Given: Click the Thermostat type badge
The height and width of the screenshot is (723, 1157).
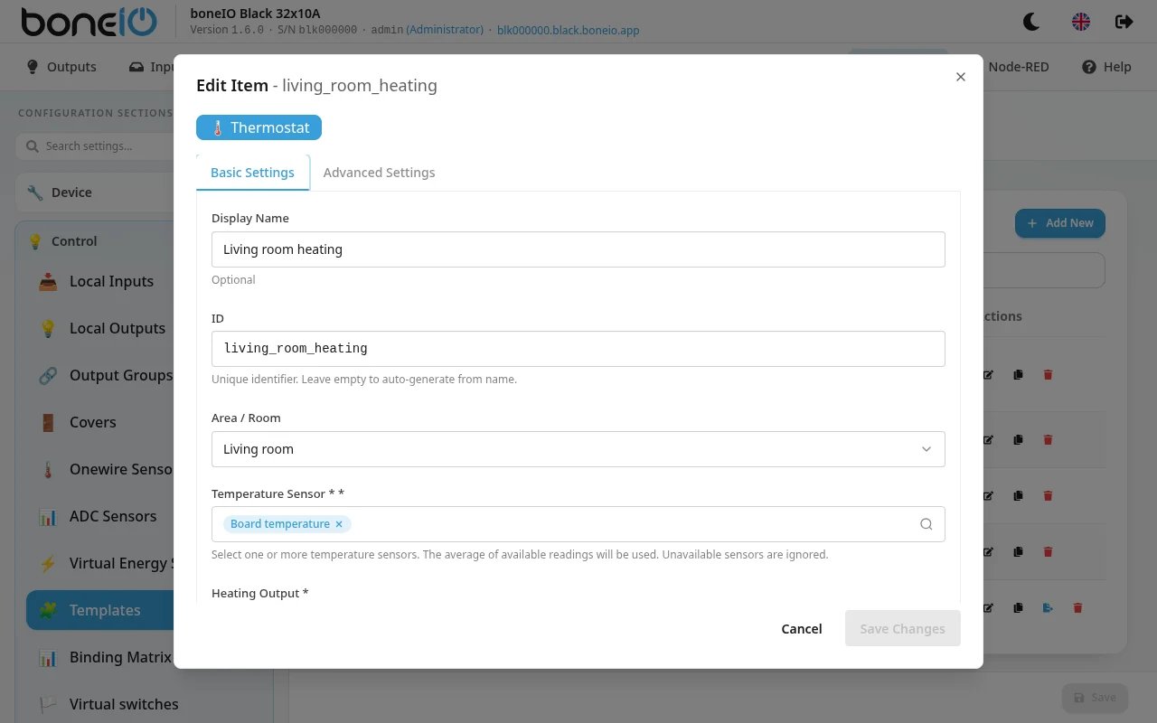Looking at the screenshot, I should click(x=259, y=127).
